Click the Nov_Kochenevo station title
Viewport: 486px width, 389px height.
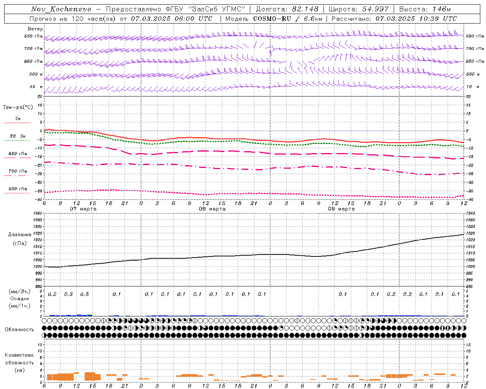click(61, 9)
